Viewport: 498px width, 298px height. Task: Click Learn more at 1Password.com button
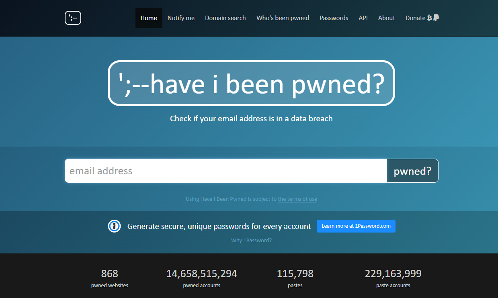pyautogui.click(x=356, y=226)
